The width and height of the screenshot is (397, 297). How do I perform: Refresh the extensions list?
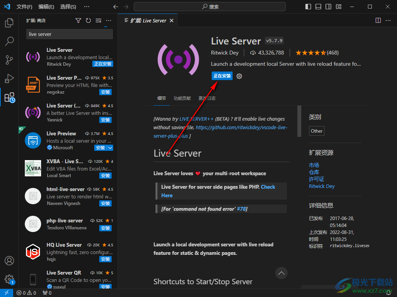(x=88, y=20)
